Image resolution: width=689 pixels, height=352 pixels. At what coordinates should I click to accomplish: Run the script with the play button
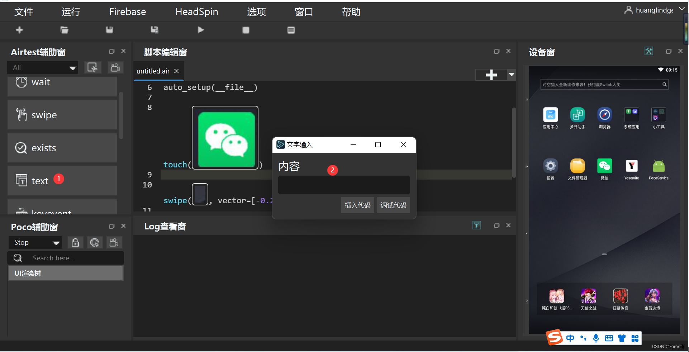click(x=201, y=30)
